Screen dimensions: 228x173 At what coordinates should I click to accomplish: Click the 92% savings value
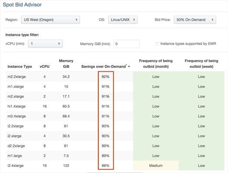[105, 77]
